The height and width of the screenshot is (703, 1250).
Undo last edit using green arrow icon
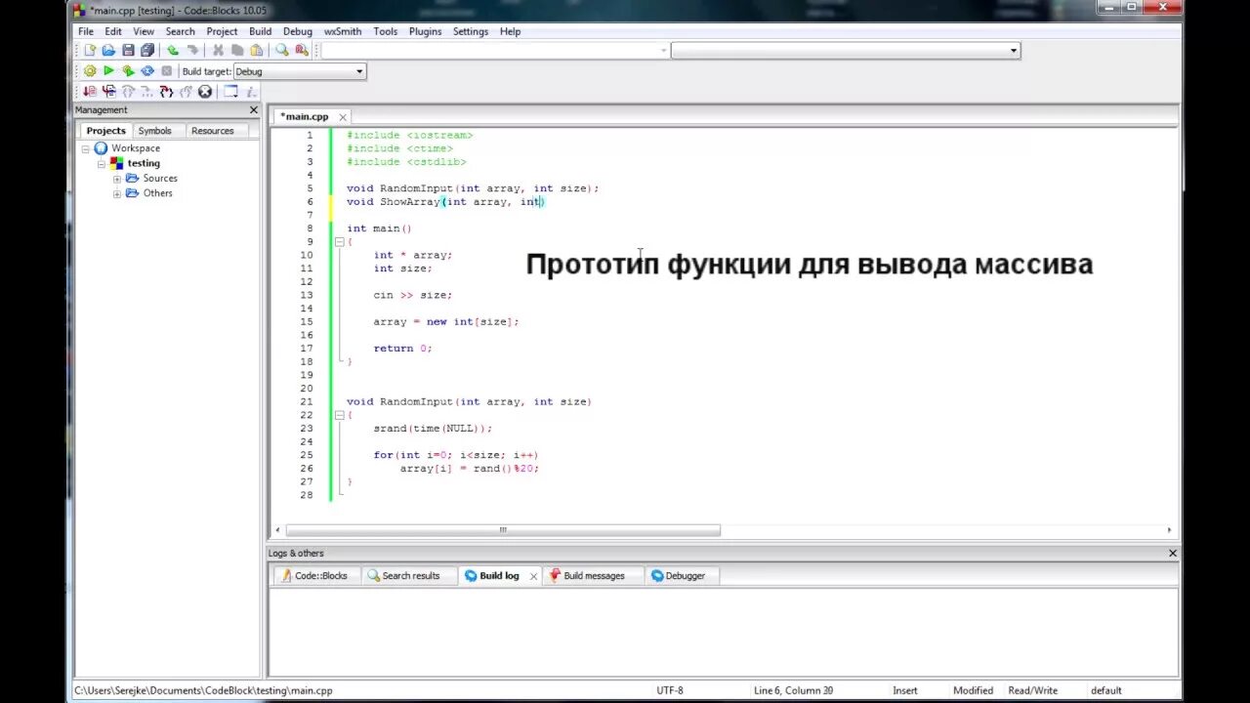coord(173,50)
